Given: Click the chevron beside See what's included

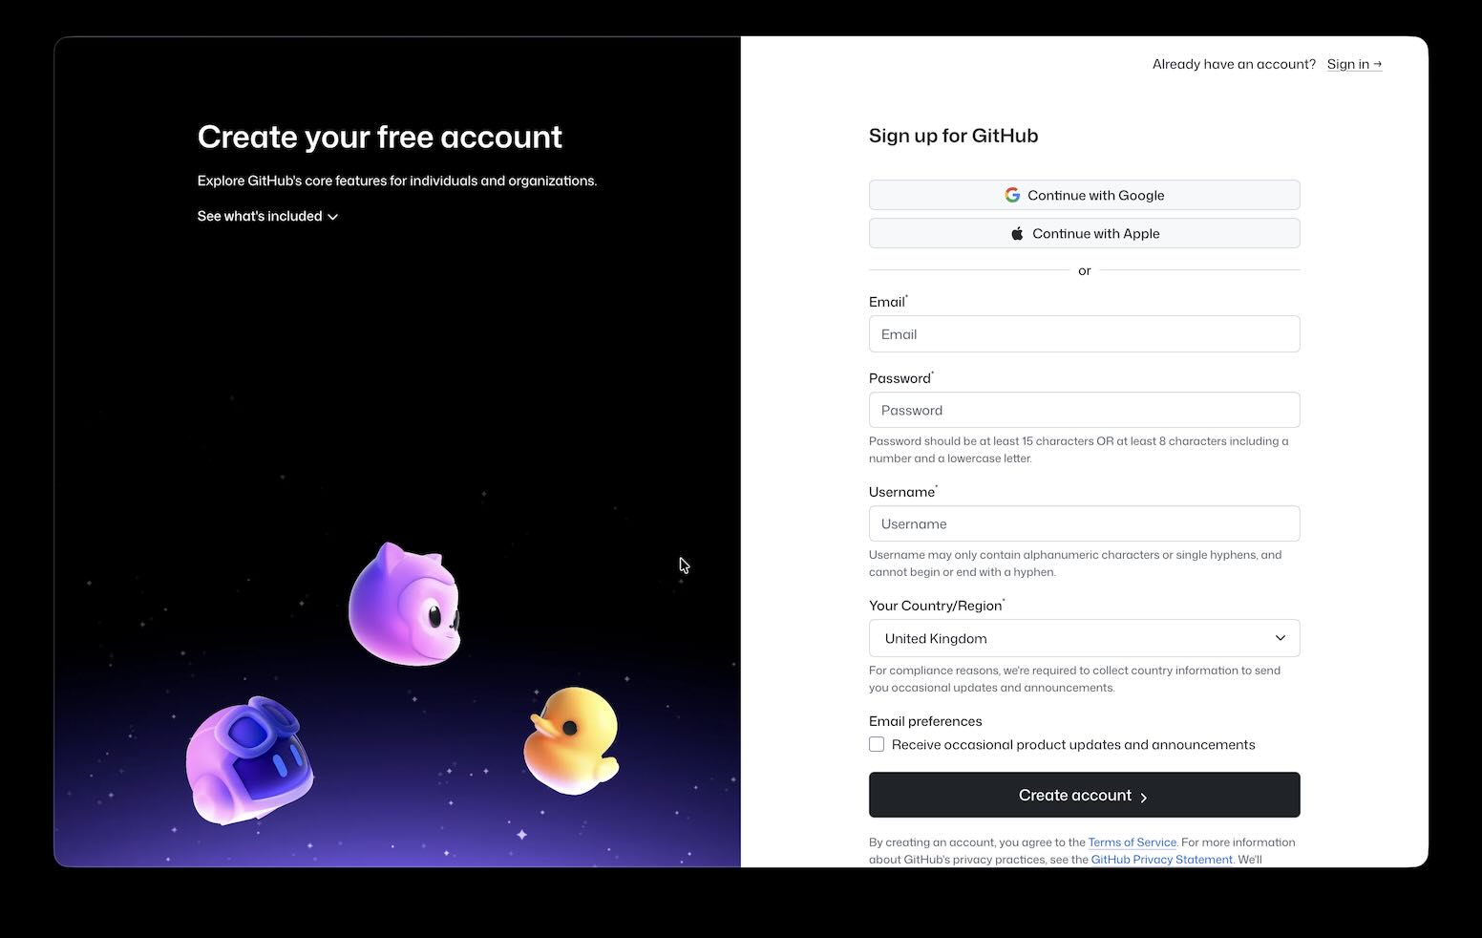Looking at the screenshot, I should coord(333,217).
